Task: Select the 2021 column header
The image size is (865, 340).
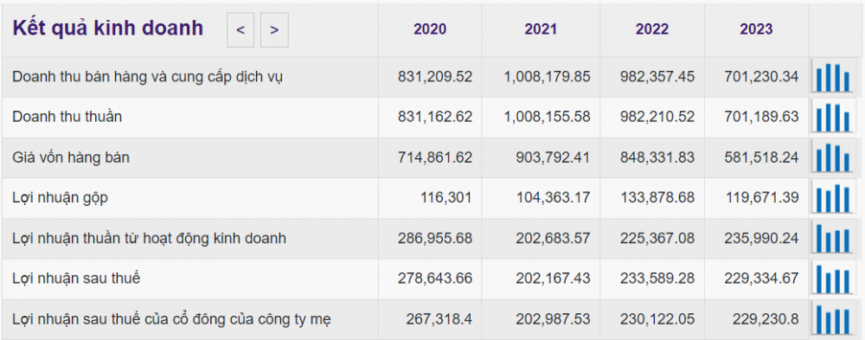Action: click(541, 29)
